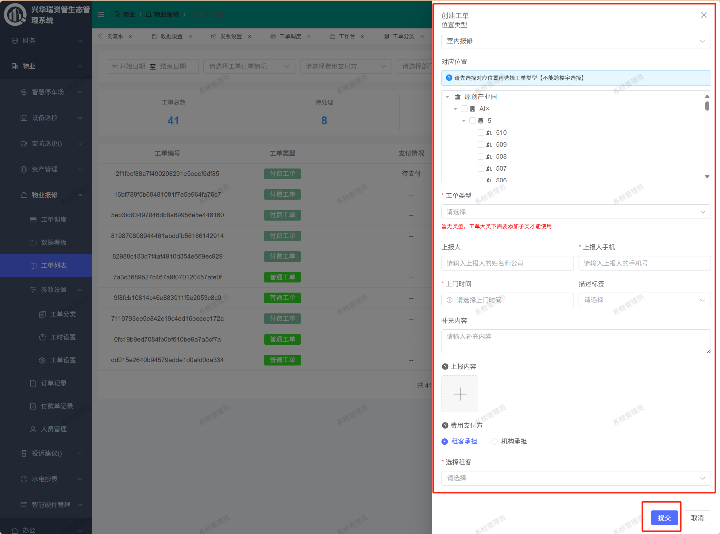Open the 位置类型 dropdown showing 室内报修
The width and height of the screenshot is (720, 534).
pyautogui.click(x=576, y=41)
